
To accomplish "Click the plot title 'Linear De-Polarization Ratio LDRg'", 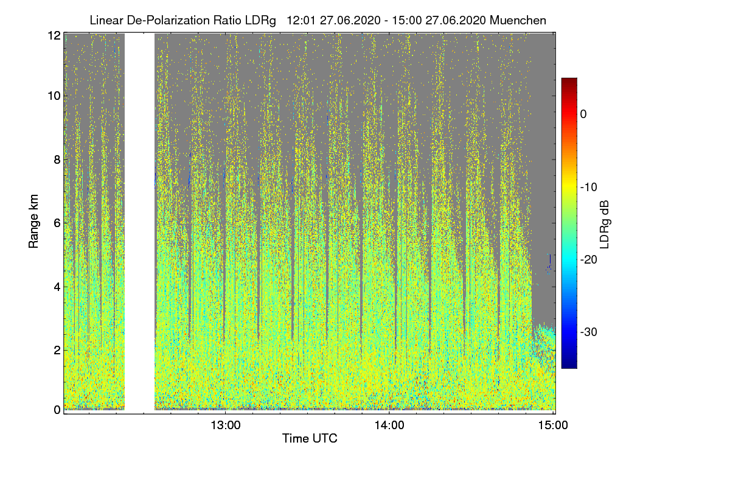I will click(x=182, y=20).
